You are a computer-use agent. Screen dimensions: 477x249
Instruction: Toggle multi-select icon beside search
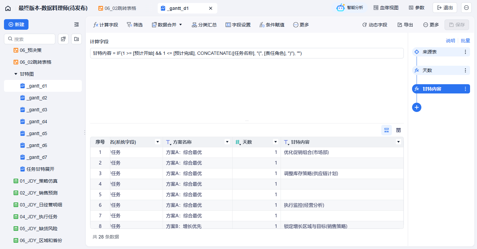tap(63, 39)
